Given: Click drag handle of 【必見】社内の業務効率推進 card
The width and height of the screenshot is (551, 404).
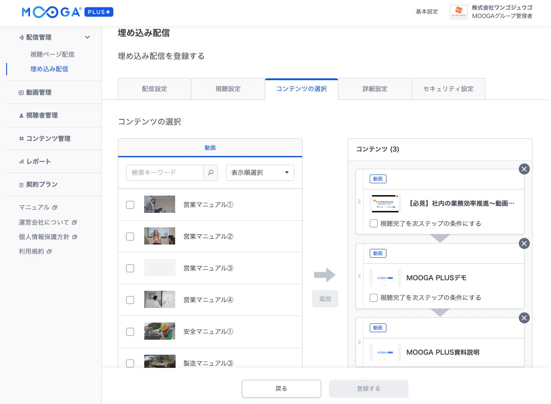Looking at the screenshot, I should [x=359, y=201].
